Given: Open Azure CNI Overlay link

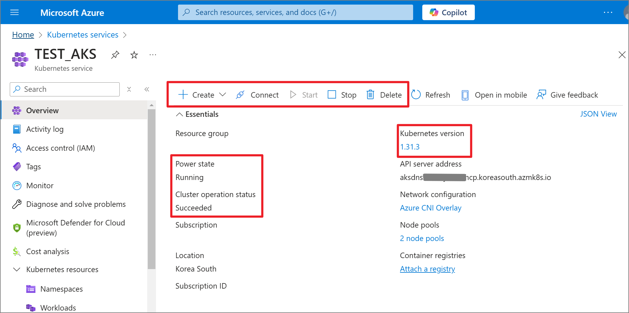Looking at the screenshot, I should click(431, 208).
